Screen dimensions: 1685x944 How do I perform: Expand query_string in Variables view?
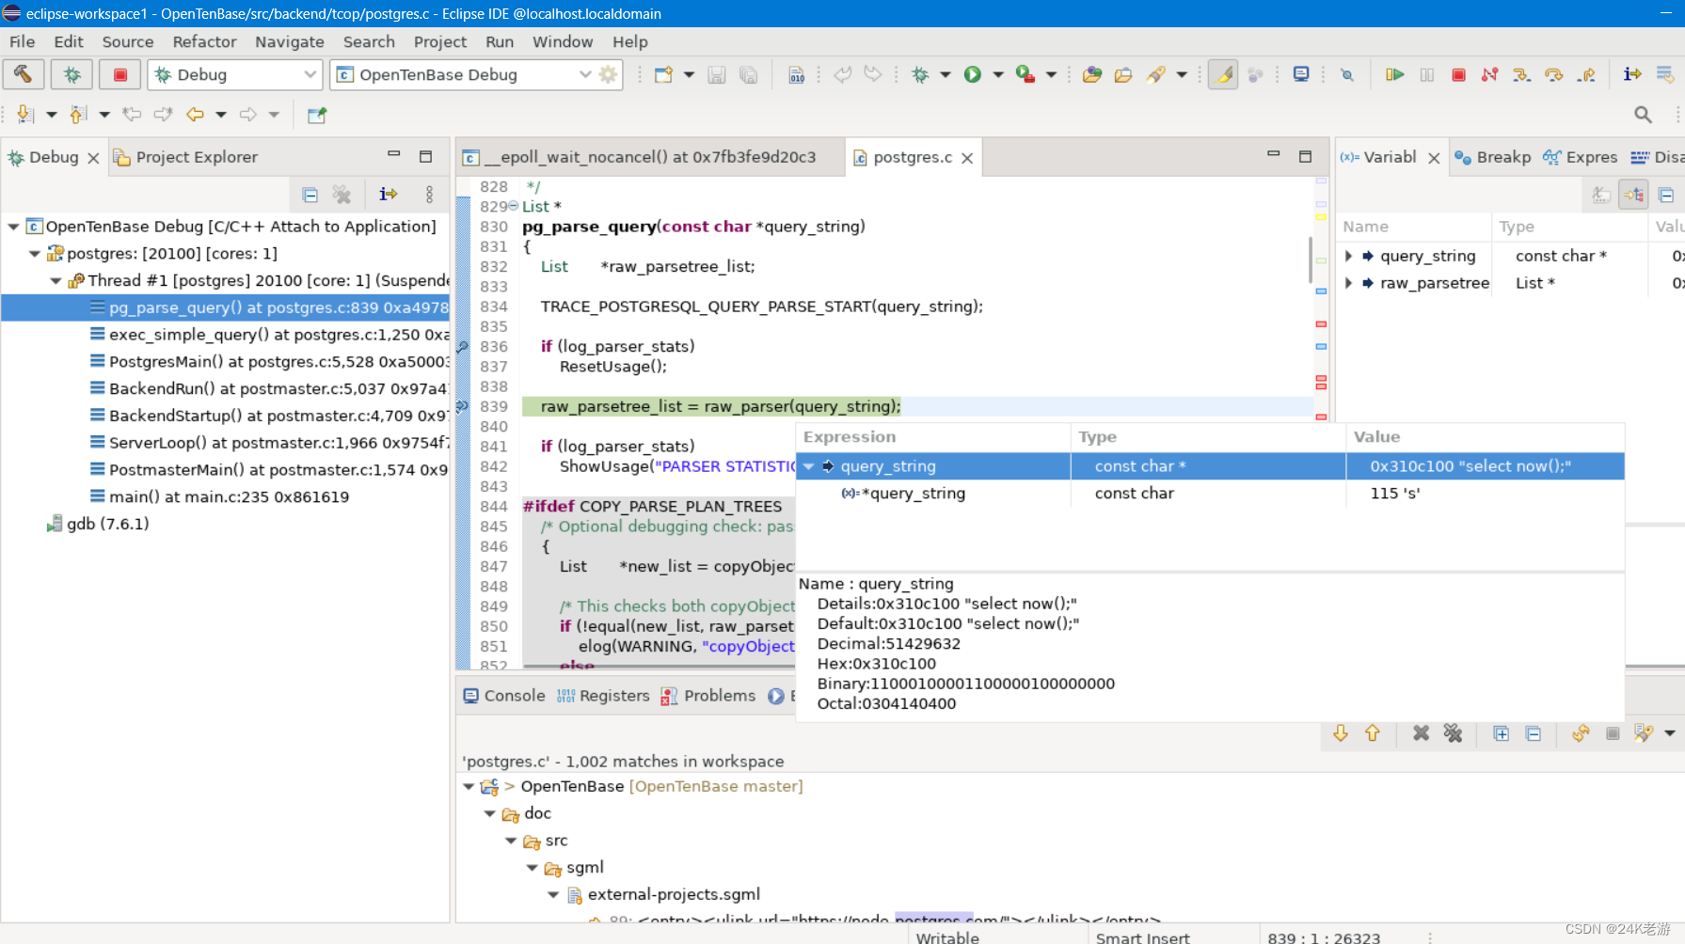click(x=1349, y=256)
